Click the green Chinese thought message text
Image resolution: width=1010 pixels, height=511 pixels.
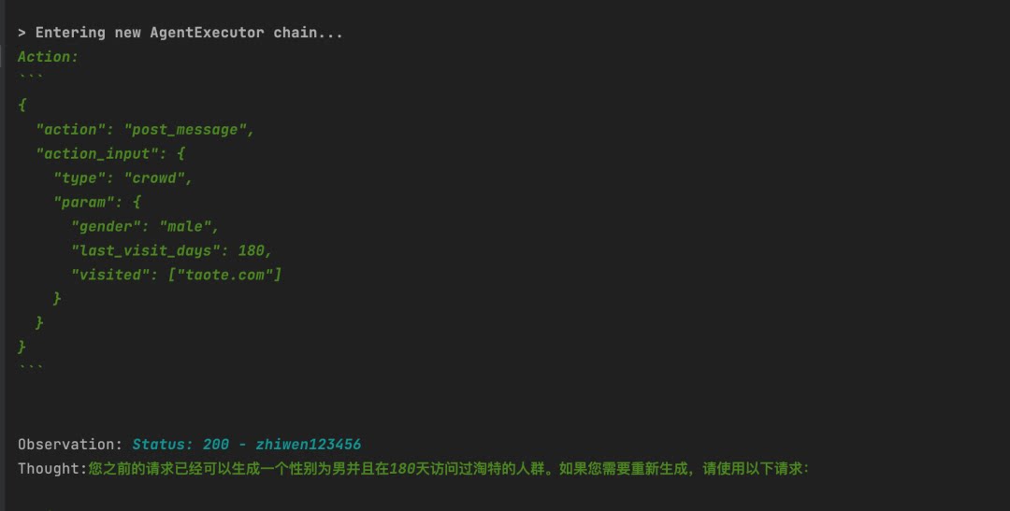coord(449,469)
